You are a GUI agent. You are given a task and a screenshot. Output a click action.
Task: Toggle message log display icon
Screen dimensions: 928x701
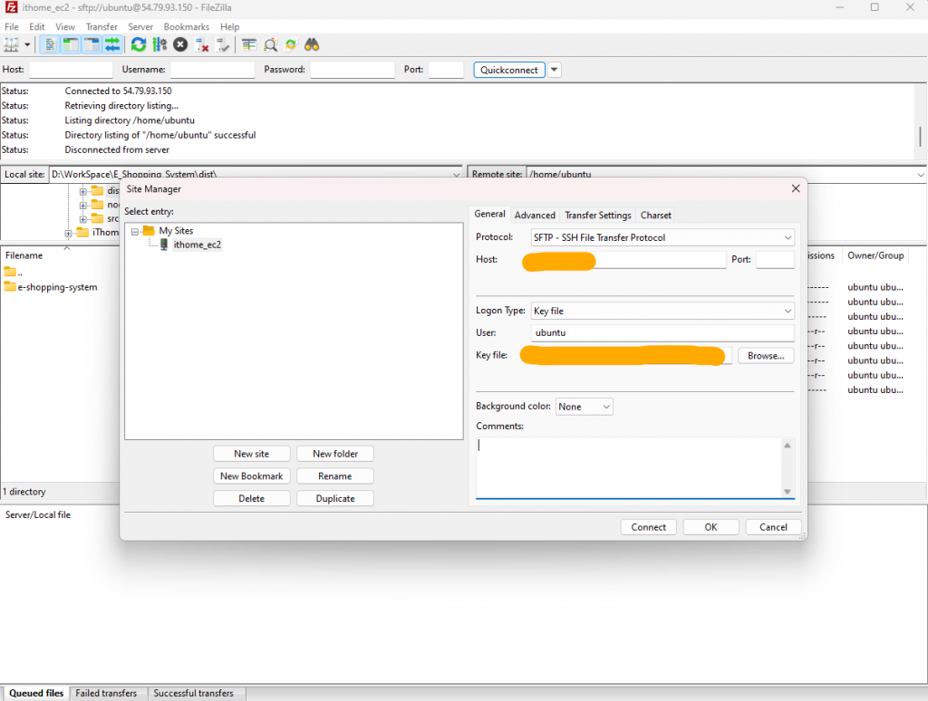pyautogui.click(x=51, y=45)
